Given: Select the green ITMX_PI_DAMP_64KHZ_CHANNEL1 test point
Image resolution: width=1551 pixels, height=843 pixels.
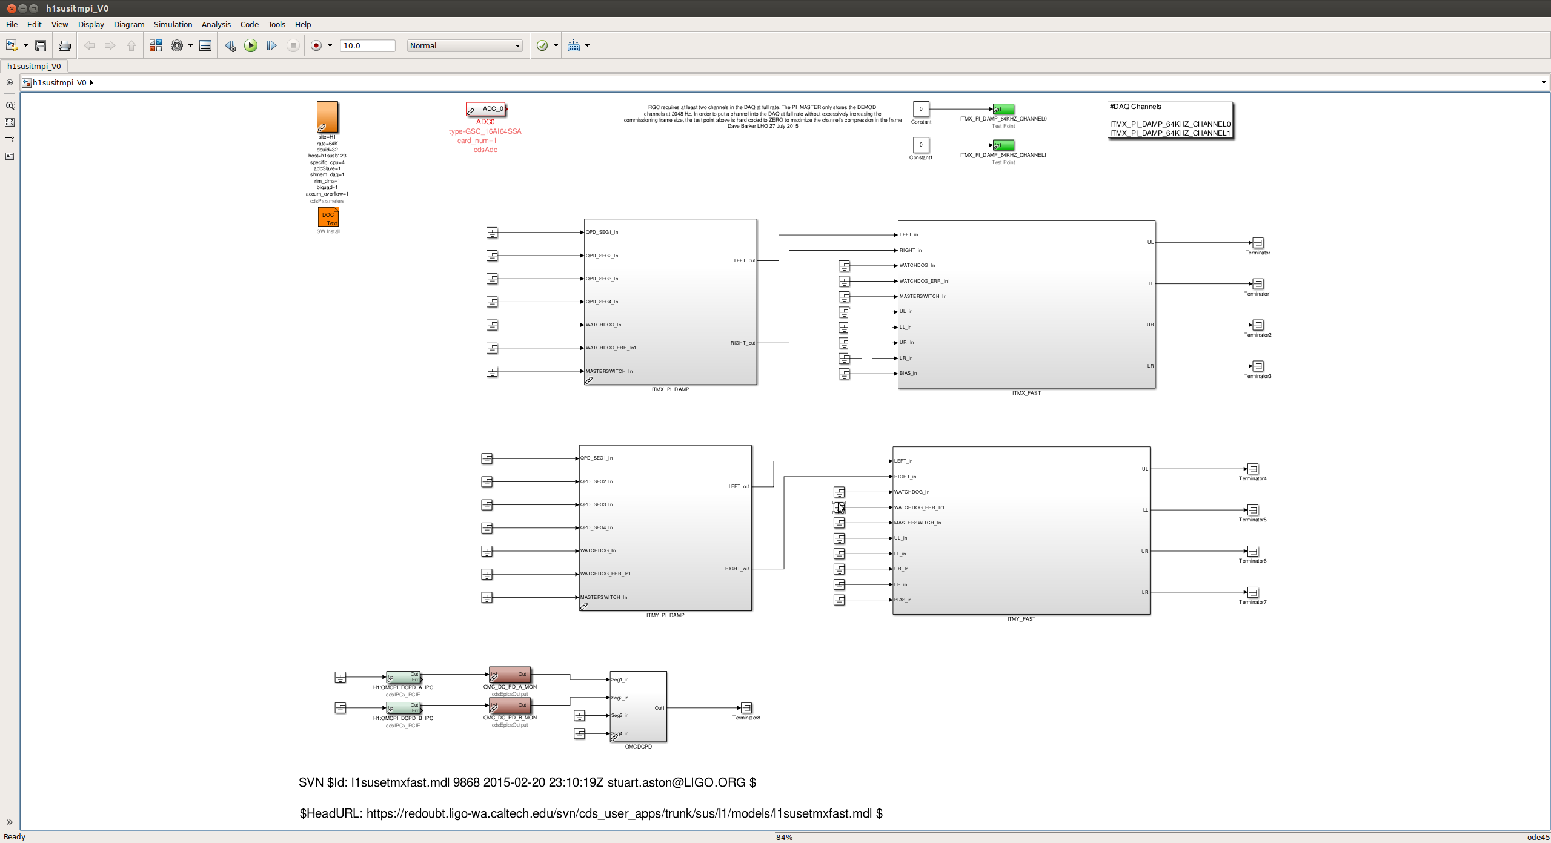Looking at the screenshot, I should coord(1003,145).
